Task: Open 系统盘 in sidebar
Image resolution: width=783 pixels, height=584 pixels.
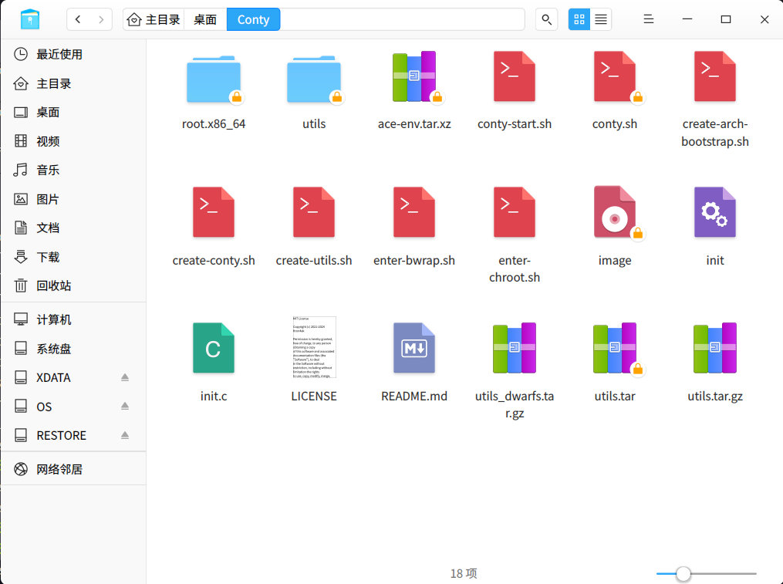Action: click(x=73, y=349)
